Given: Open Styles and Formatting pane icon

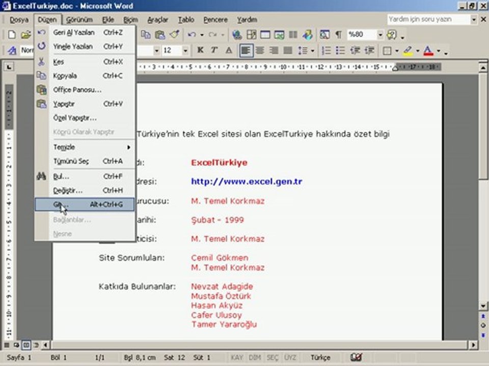Looking at the screenshot, I should click(x=12, y=50).
